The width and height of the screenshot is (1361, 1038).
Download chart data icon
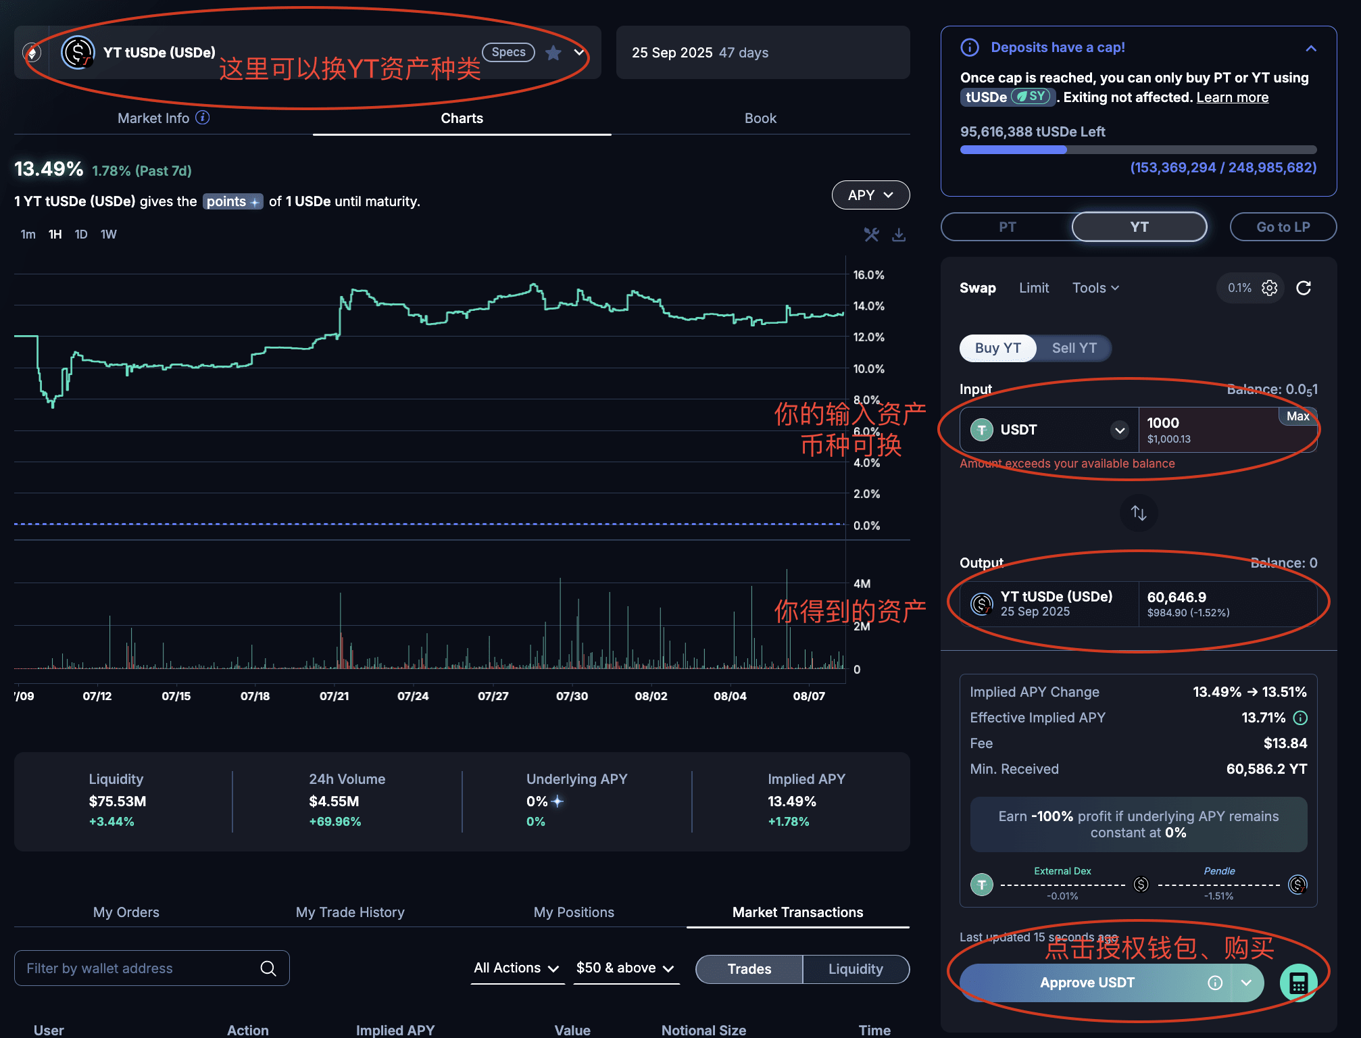899,234
